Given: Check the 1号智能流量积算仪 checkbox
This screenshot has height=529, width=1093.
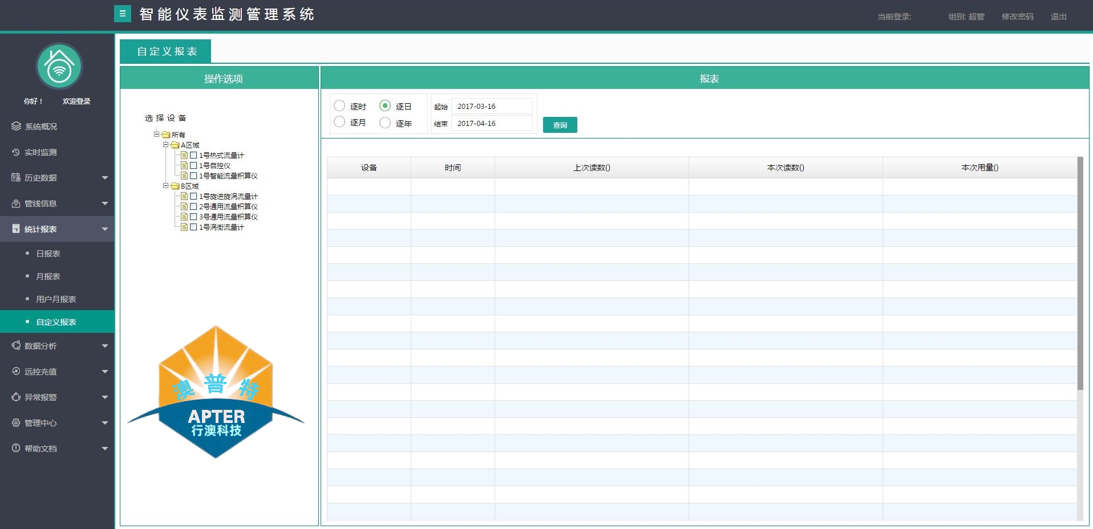Looking at the screenshot, I should point(193,176).
